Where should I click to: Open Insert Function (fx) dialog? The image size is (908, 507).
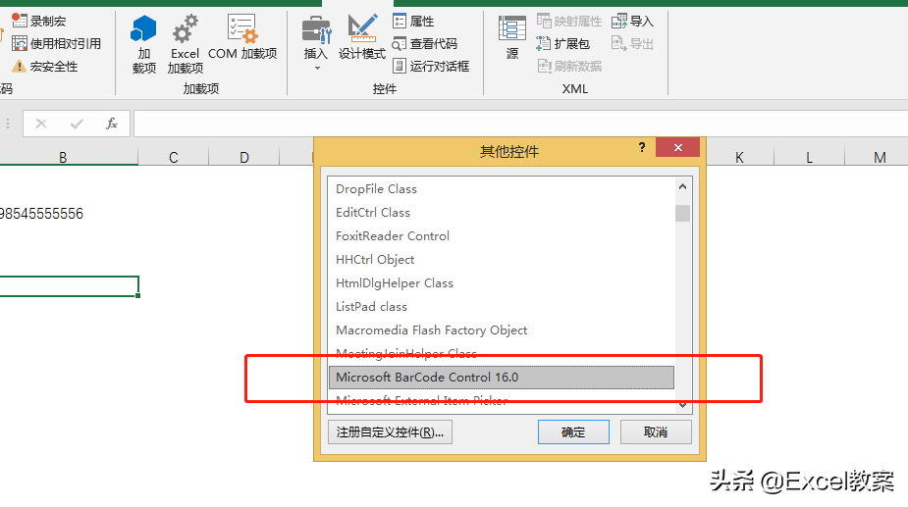click(112, 124)
